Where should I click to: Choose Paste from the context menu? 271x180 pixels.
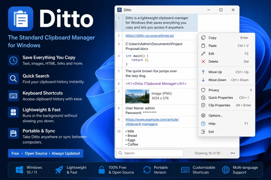[227, 46]
